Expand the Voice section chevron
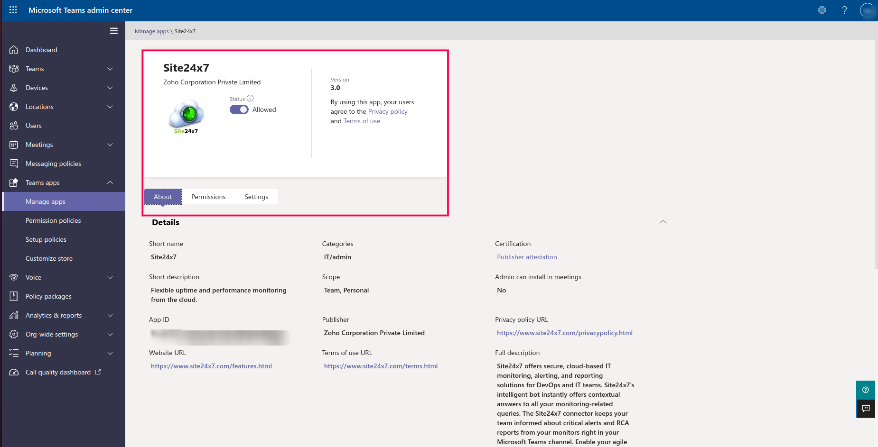 click(x=110, y=277)
